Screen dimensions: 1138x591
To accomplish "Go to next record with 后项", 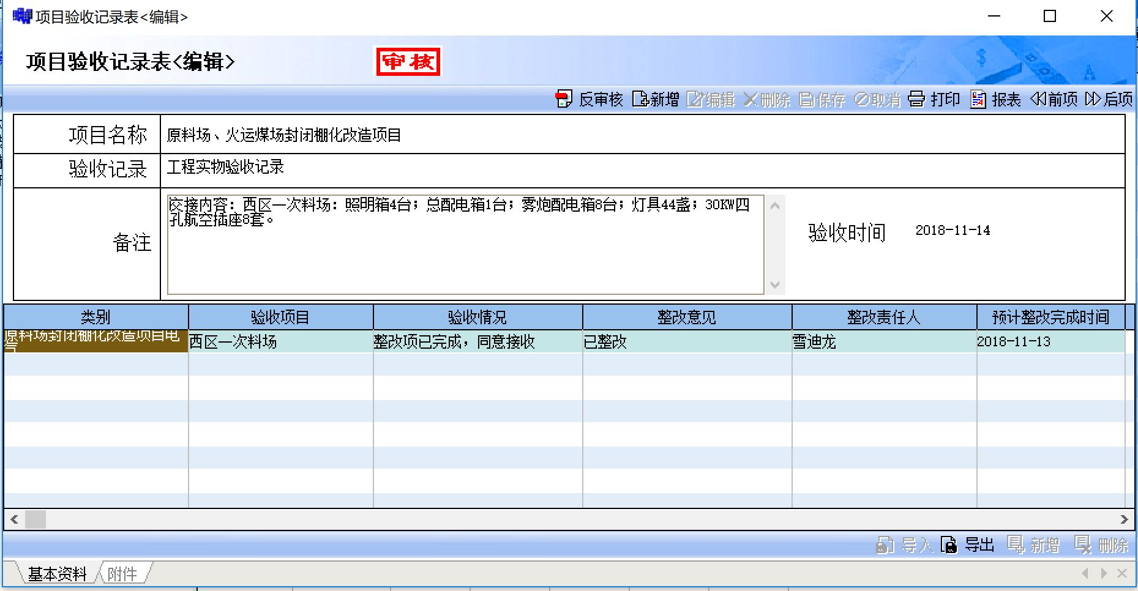I will [1093, 99].
